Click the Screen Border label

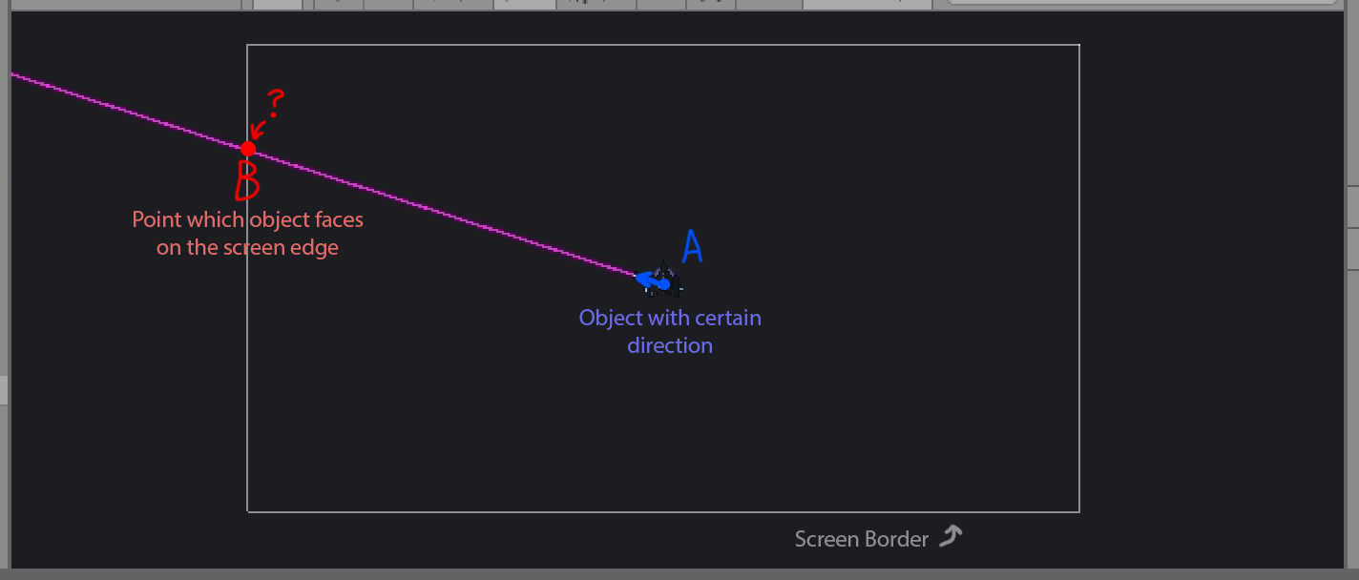[x=862, y=538]
